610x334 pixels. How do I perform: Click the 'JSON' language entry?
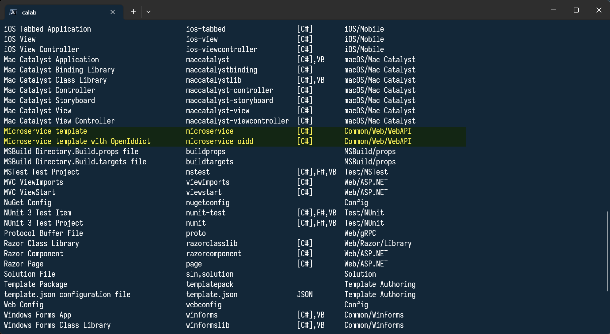tap(305, 294)
